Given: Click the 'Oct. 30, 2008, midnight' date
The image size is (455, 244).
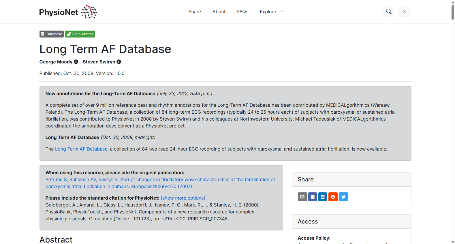Looking at the screenshot, I should [128, 137].
